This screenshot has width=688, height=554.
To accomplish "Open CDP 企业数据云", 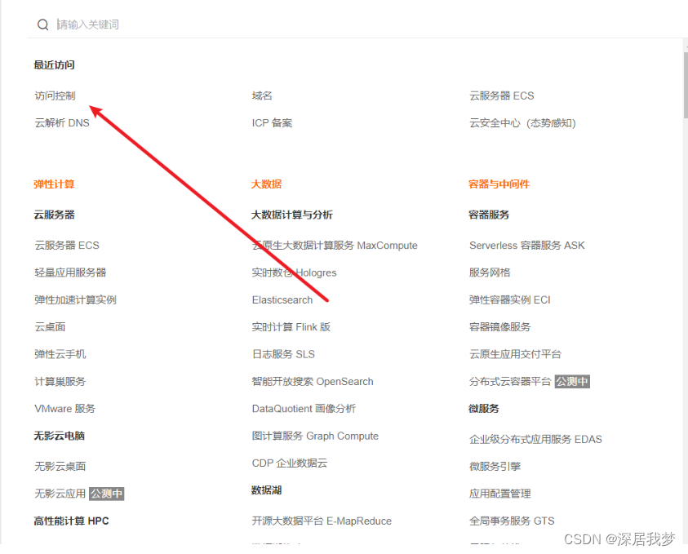I will pos(290,463).
